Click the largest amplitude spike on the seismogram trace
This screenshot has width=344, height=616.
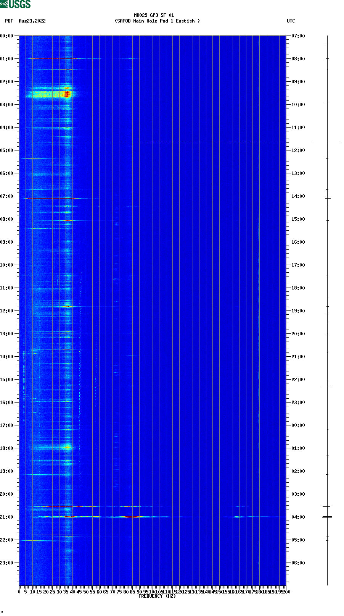tap(327, 143)
